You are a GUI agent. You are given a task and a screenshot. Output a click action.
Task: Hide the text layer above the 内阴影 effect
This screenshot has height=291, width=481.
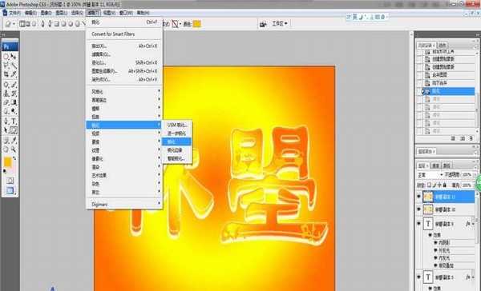pos(418,224)
